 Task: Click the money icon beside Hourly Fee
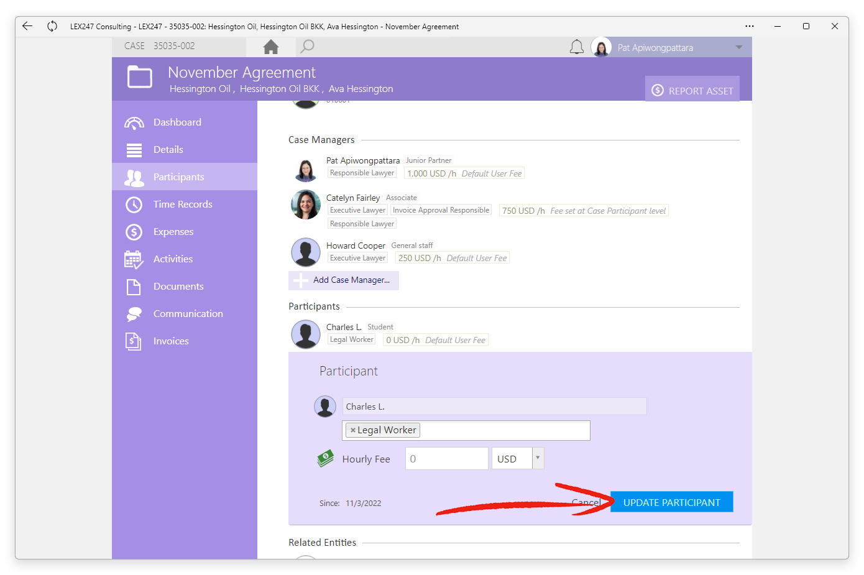(325, 459)
